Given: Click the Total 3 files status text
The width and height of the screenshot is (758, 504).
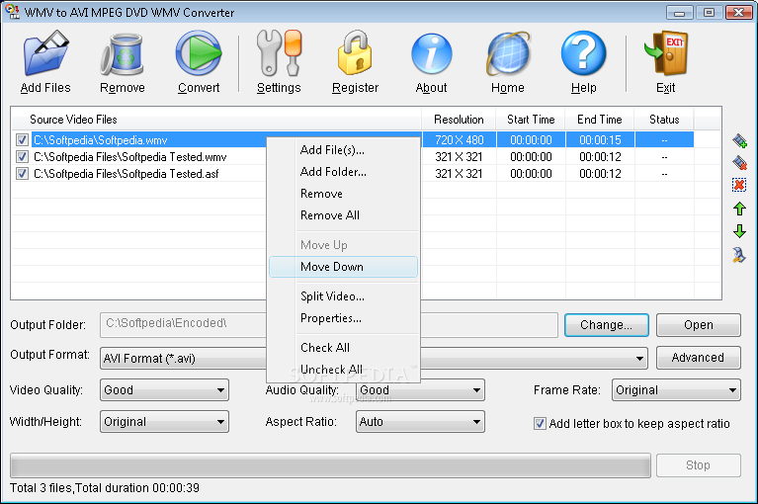Looking at the screenshot, I should 105,488.
